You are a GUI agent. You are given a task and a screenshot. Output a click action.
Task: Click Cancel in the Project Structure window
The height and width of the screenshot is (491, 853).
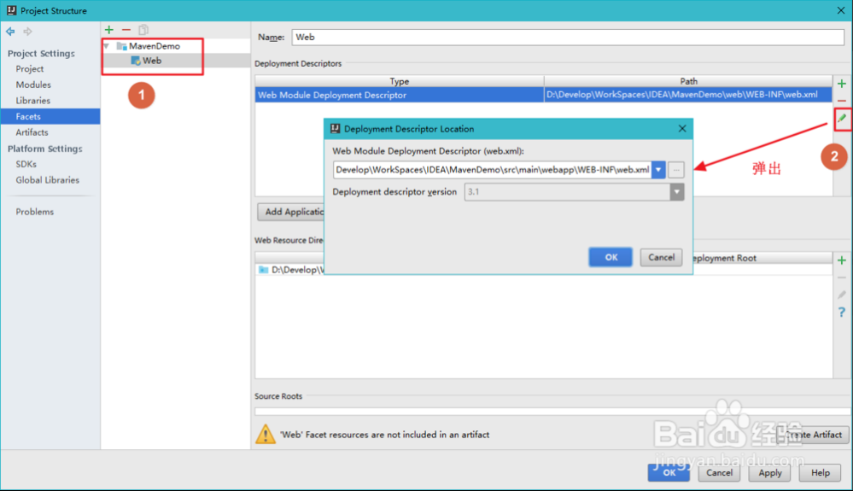point(719,472)
